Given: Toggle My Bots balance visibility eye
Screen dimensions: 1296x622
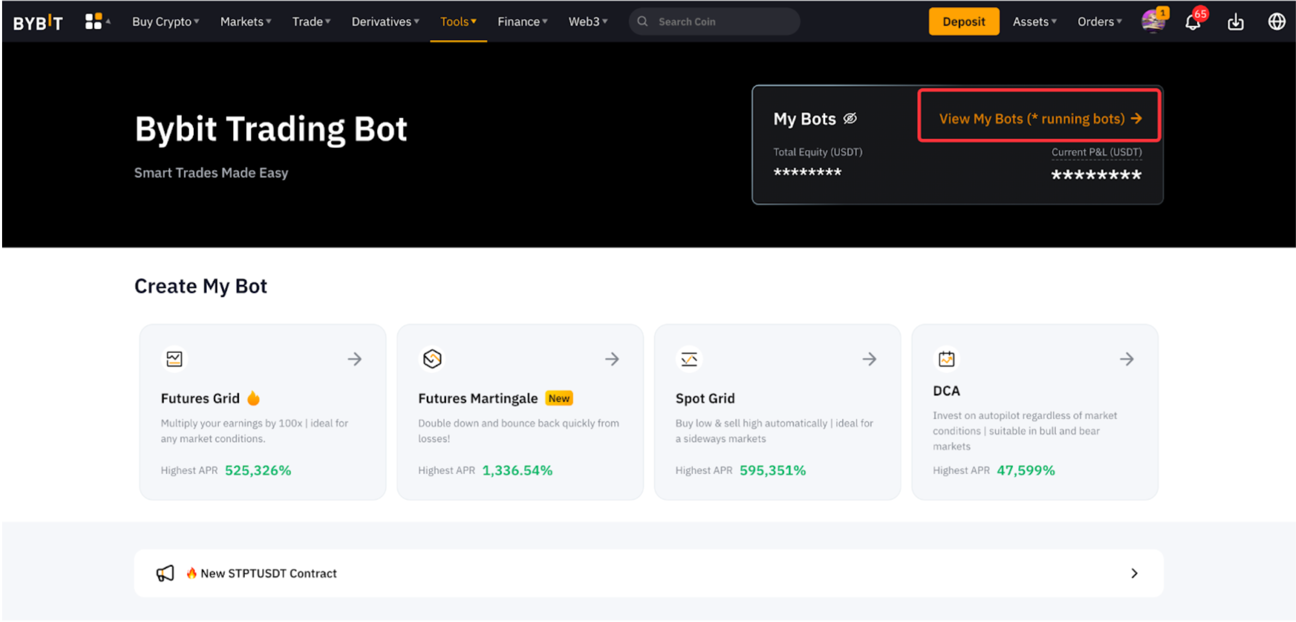Looking at the screenshot, I should pyautogui.click(x=850, y=119).
